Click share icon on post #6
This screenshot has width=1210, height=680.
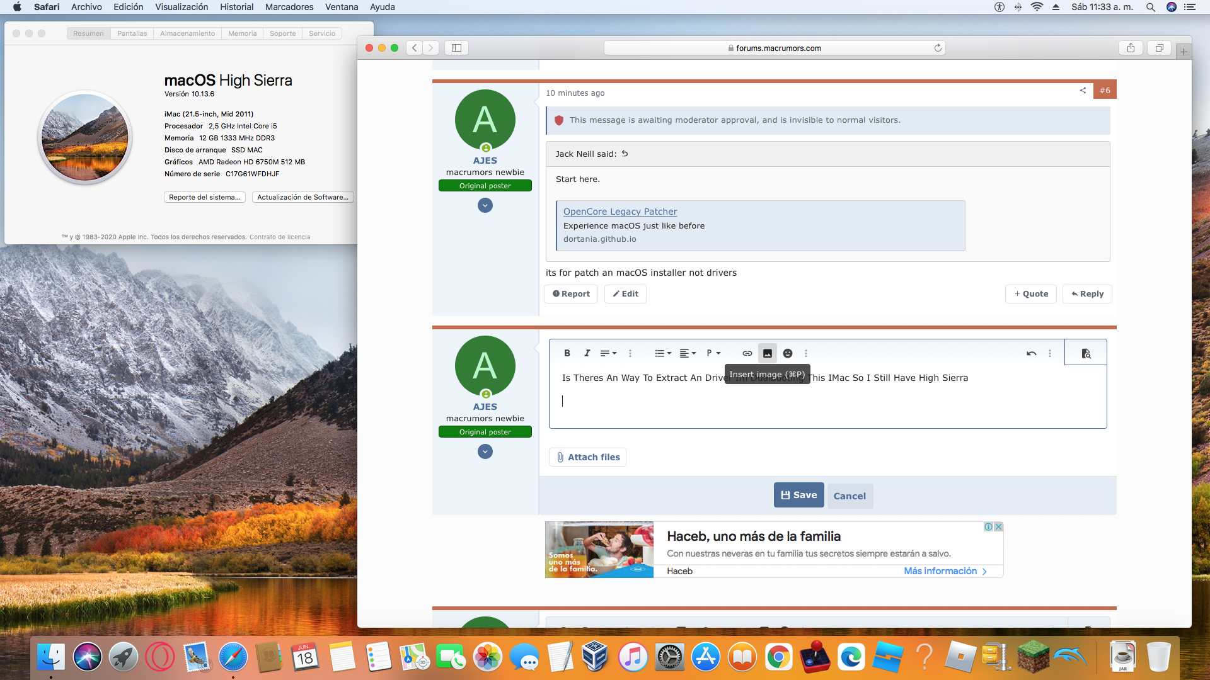(1083, 91)
